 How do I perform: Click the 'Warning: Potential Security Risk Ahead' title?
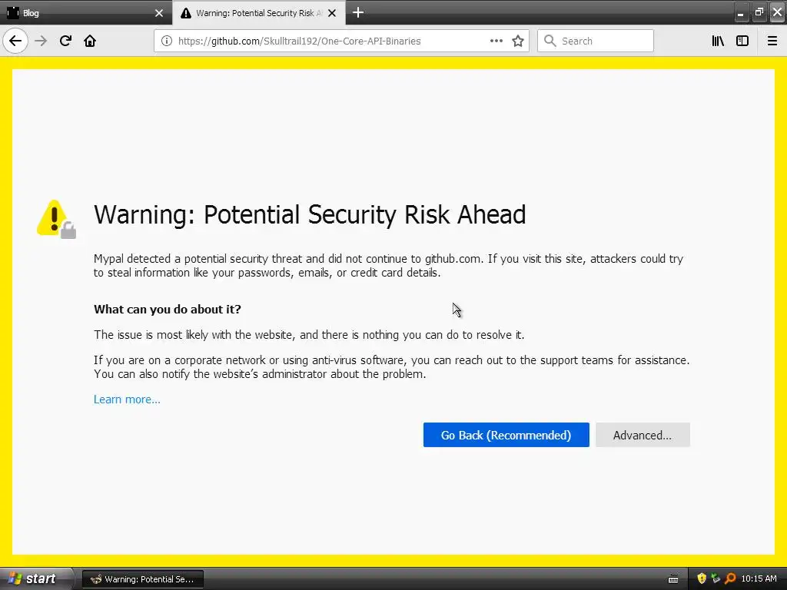click(310, 215)
